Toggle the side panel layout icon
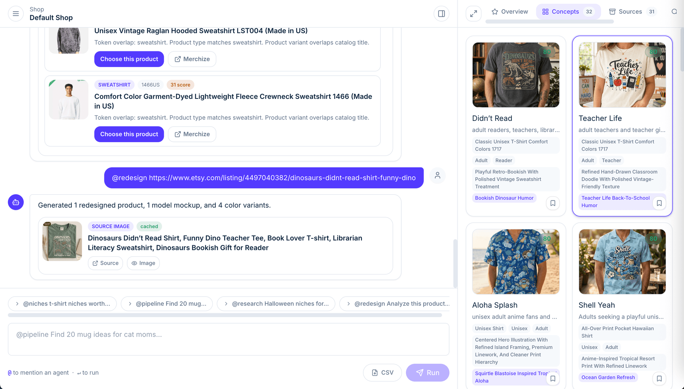The width and height of the screenshot is (684, 389). (x=441, y=14)
